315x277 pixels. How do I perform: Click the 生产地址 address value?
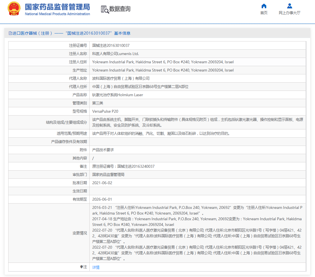163,70
